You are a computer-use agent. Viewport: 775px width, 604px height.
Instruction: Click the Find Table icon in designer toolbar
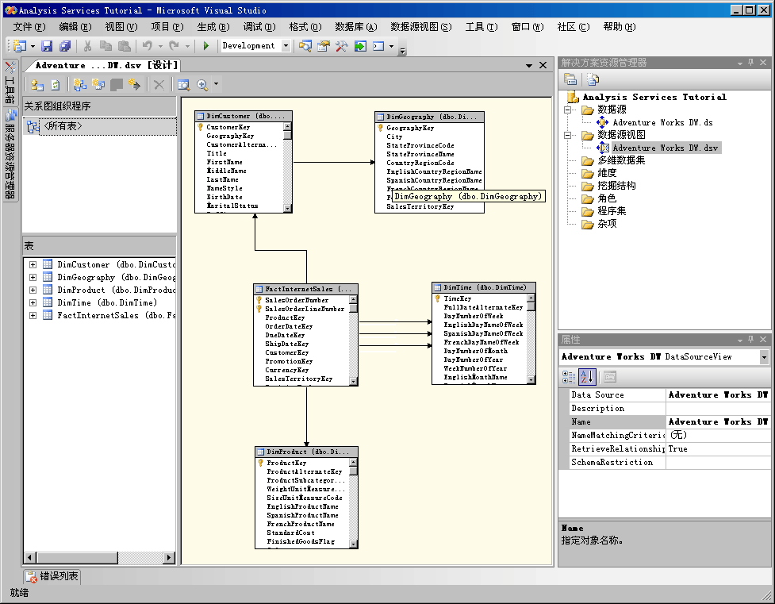(183, 84)
